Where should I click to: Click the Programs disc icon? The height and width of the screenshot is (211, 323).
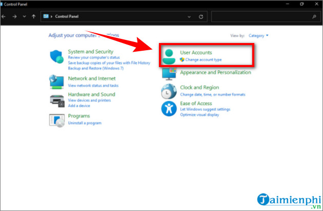pyautogui.click(x=57, y=120)
